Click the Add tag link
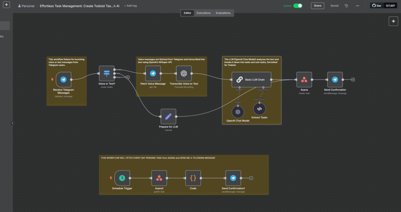The width and height of the screenshot is (401, 212). 130,6
